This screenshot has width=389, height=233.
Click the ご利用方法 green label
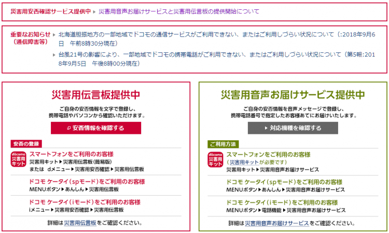point(223,144)
